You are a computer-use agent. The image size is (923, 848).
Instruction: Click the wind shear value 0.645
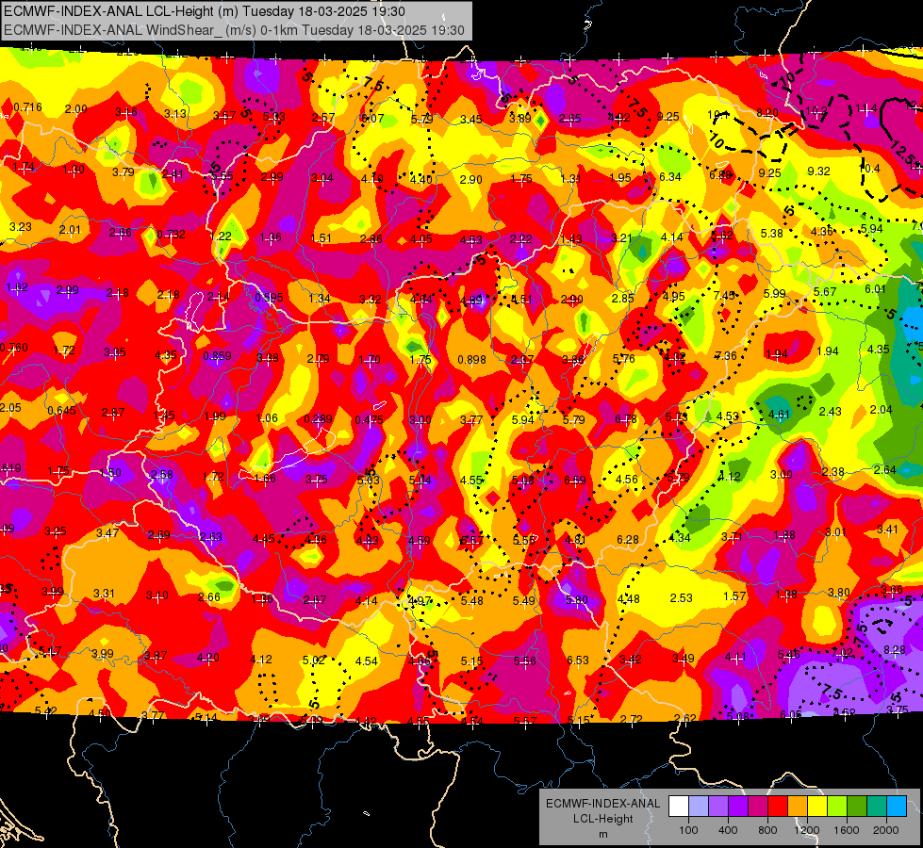click(x=61, y=410)
